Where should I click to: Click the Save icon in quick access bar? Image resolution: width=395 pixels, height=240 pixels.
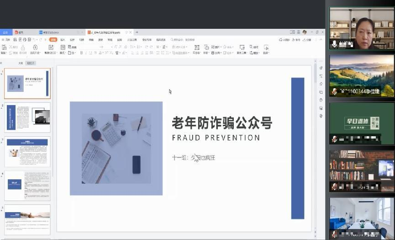tap(15, 40)
